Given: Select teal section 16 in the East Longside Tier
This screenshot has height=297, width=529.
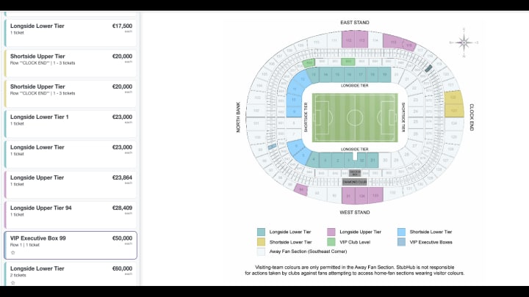Looking at the screenshot, I should click(349, 74).
